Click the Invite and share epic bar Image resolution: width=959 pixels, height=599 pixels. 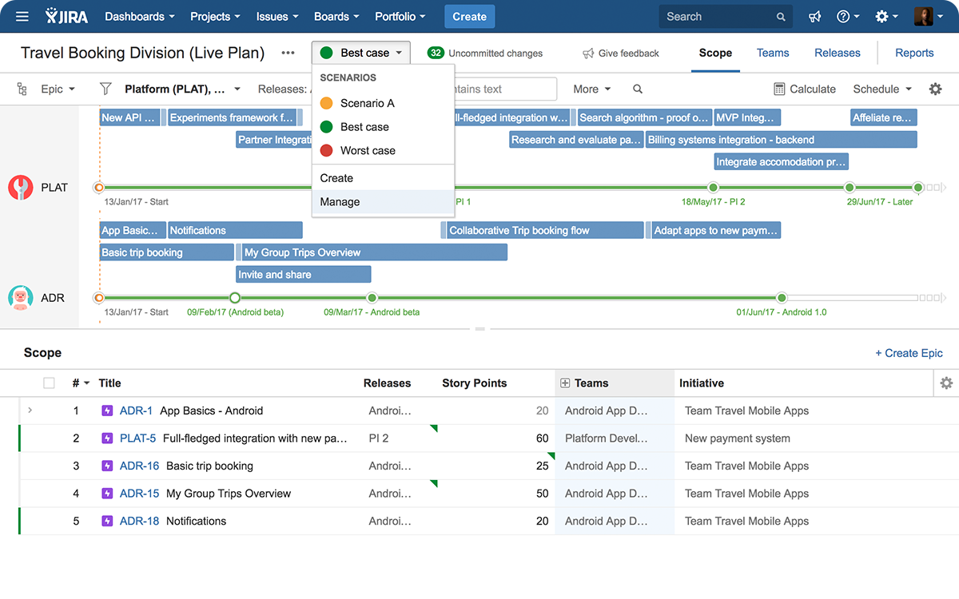coord(304,275)
